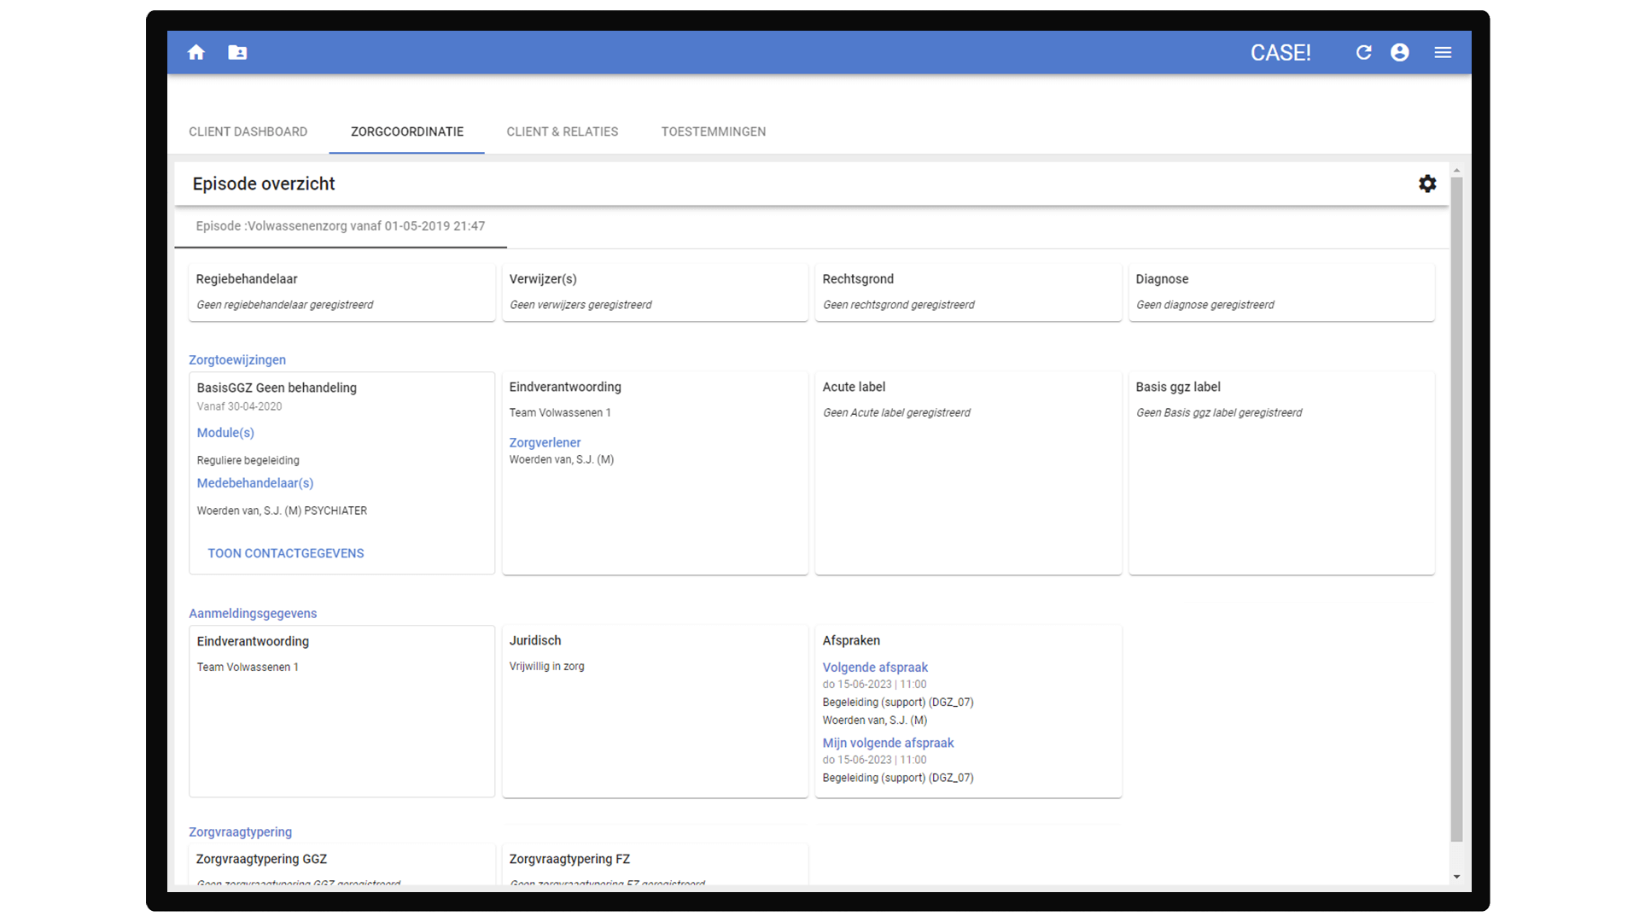Click Toon Contactgegevens button

[285, 553]
